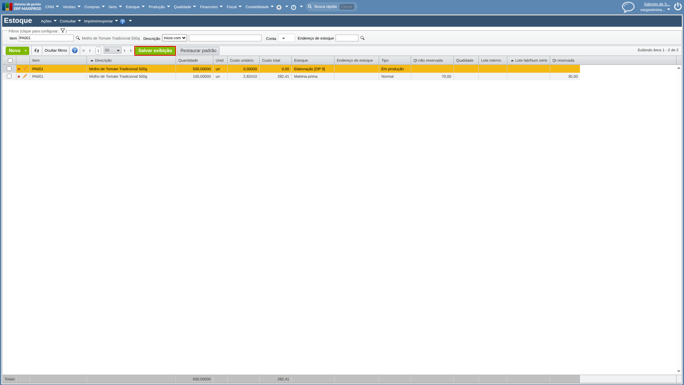The height and width of the screenshot is (385, 684).
Task: Edit the Matéria-prima row with the pencil icon
Action: (25, 76)
